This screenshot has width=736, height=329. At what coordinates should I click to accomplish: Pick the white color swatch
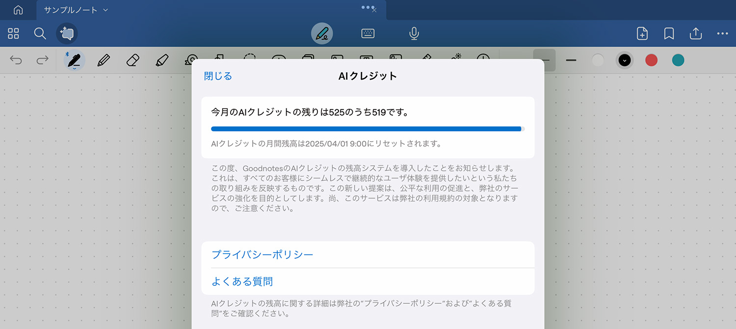coord(598,60)
